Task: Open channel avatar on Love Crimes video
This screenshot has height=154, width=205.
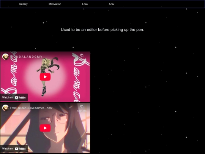Action: [5, 108]
